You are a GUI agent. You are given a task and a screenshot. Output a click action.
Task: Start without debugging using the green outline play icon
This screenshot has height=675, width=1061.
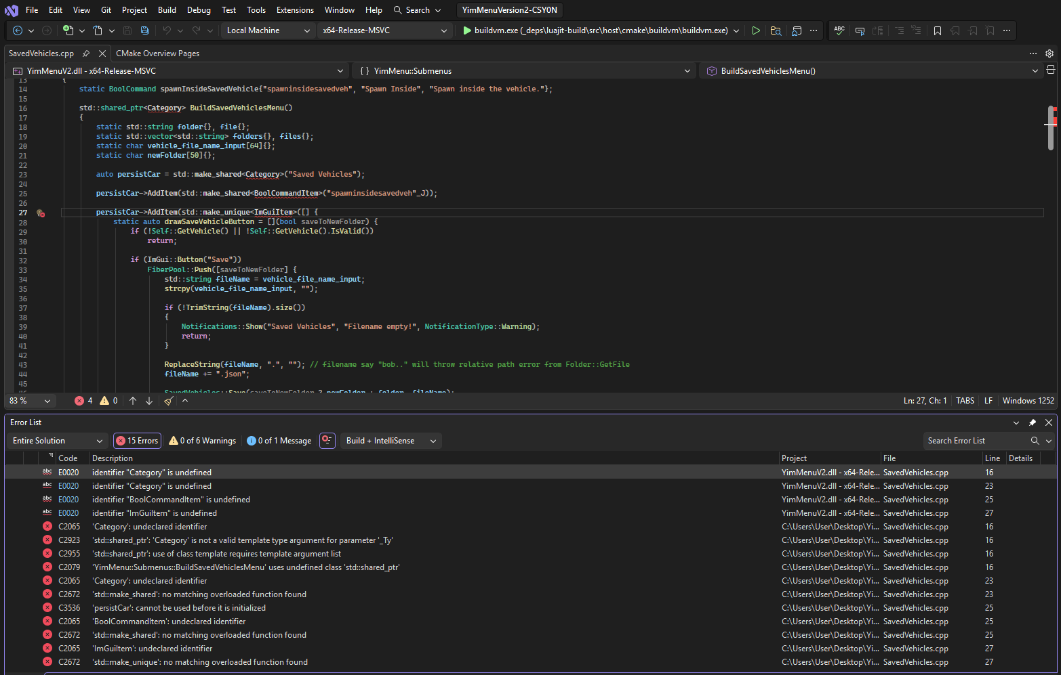[x=756, y=30]
